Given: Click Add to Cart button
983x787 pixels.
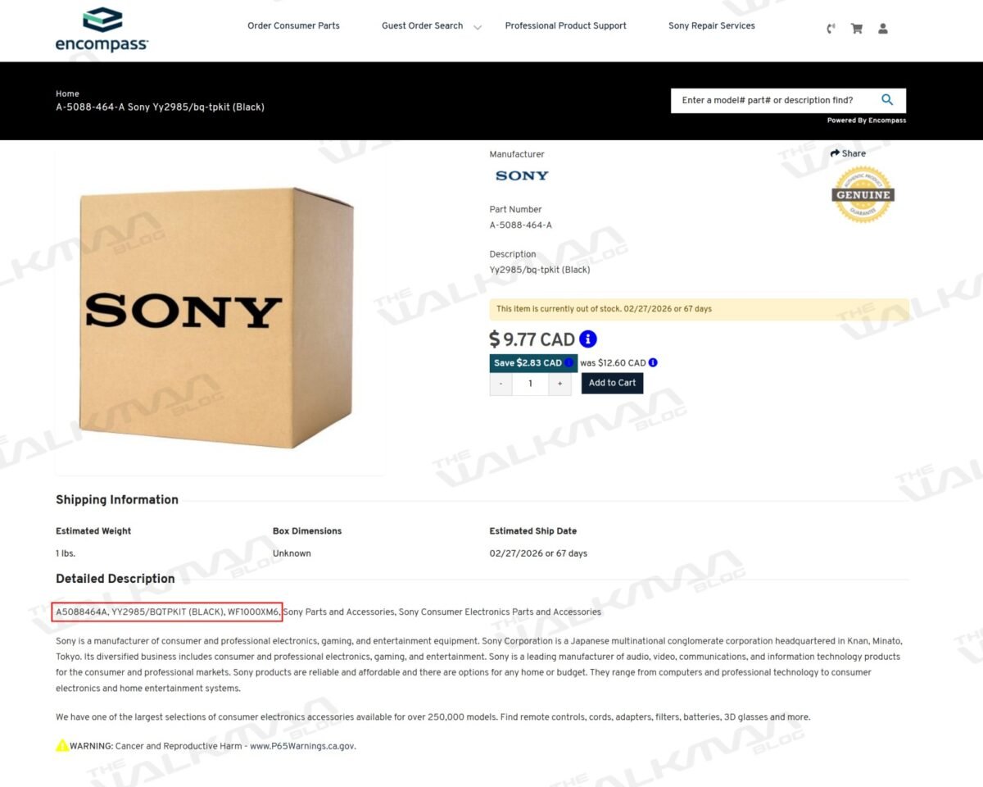Looking at the screenshot, I should 612,383.
